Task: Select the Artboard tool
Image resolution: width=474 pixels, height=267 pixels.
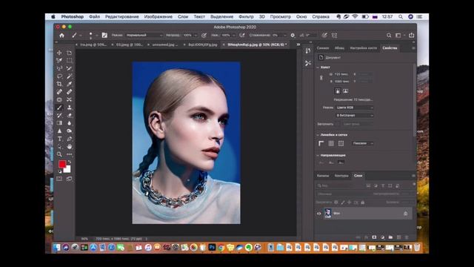Action: [69, 53]
